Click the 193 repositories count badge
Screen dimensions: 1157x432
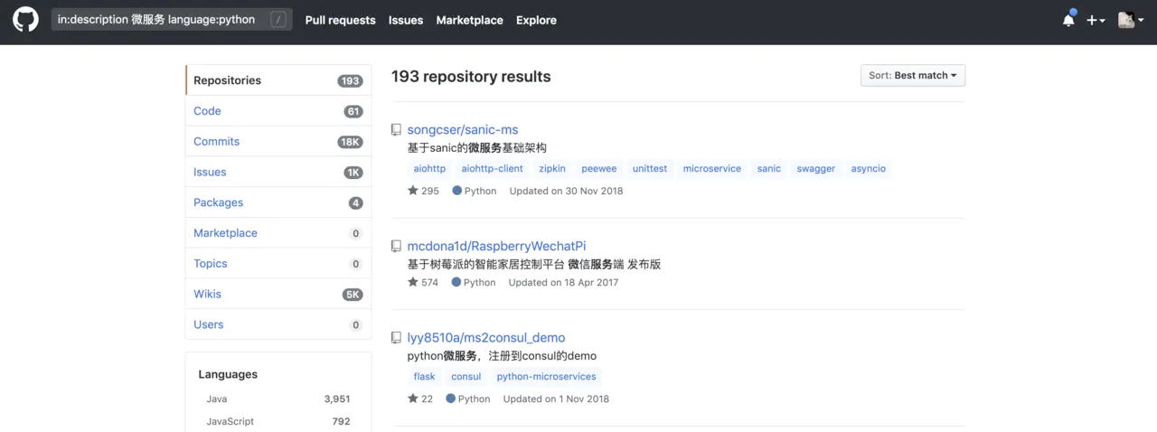[x=351, y=80]
